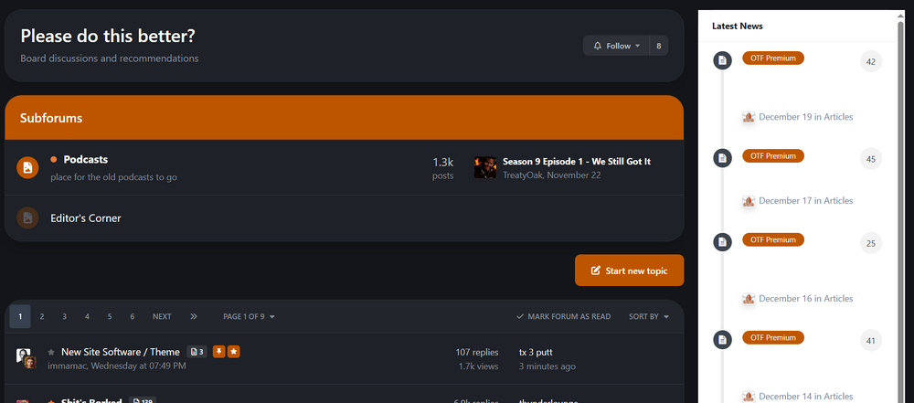Open the Follow dropdown
914x403 pixels.
pos(616,46)
